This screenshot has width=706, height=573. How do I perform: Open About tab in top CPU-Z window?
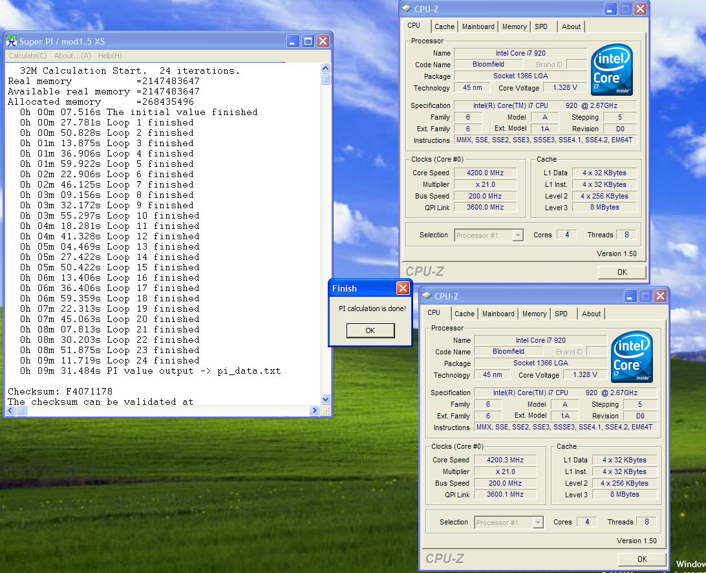pos(571,27)
